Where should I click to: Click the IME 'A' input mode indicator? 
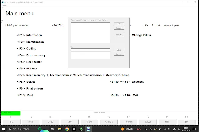tap(179, 129)
